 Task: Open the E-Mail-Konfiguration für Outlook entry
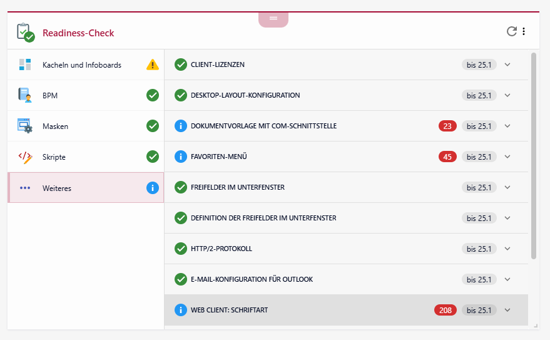click(x=252, y=279)
